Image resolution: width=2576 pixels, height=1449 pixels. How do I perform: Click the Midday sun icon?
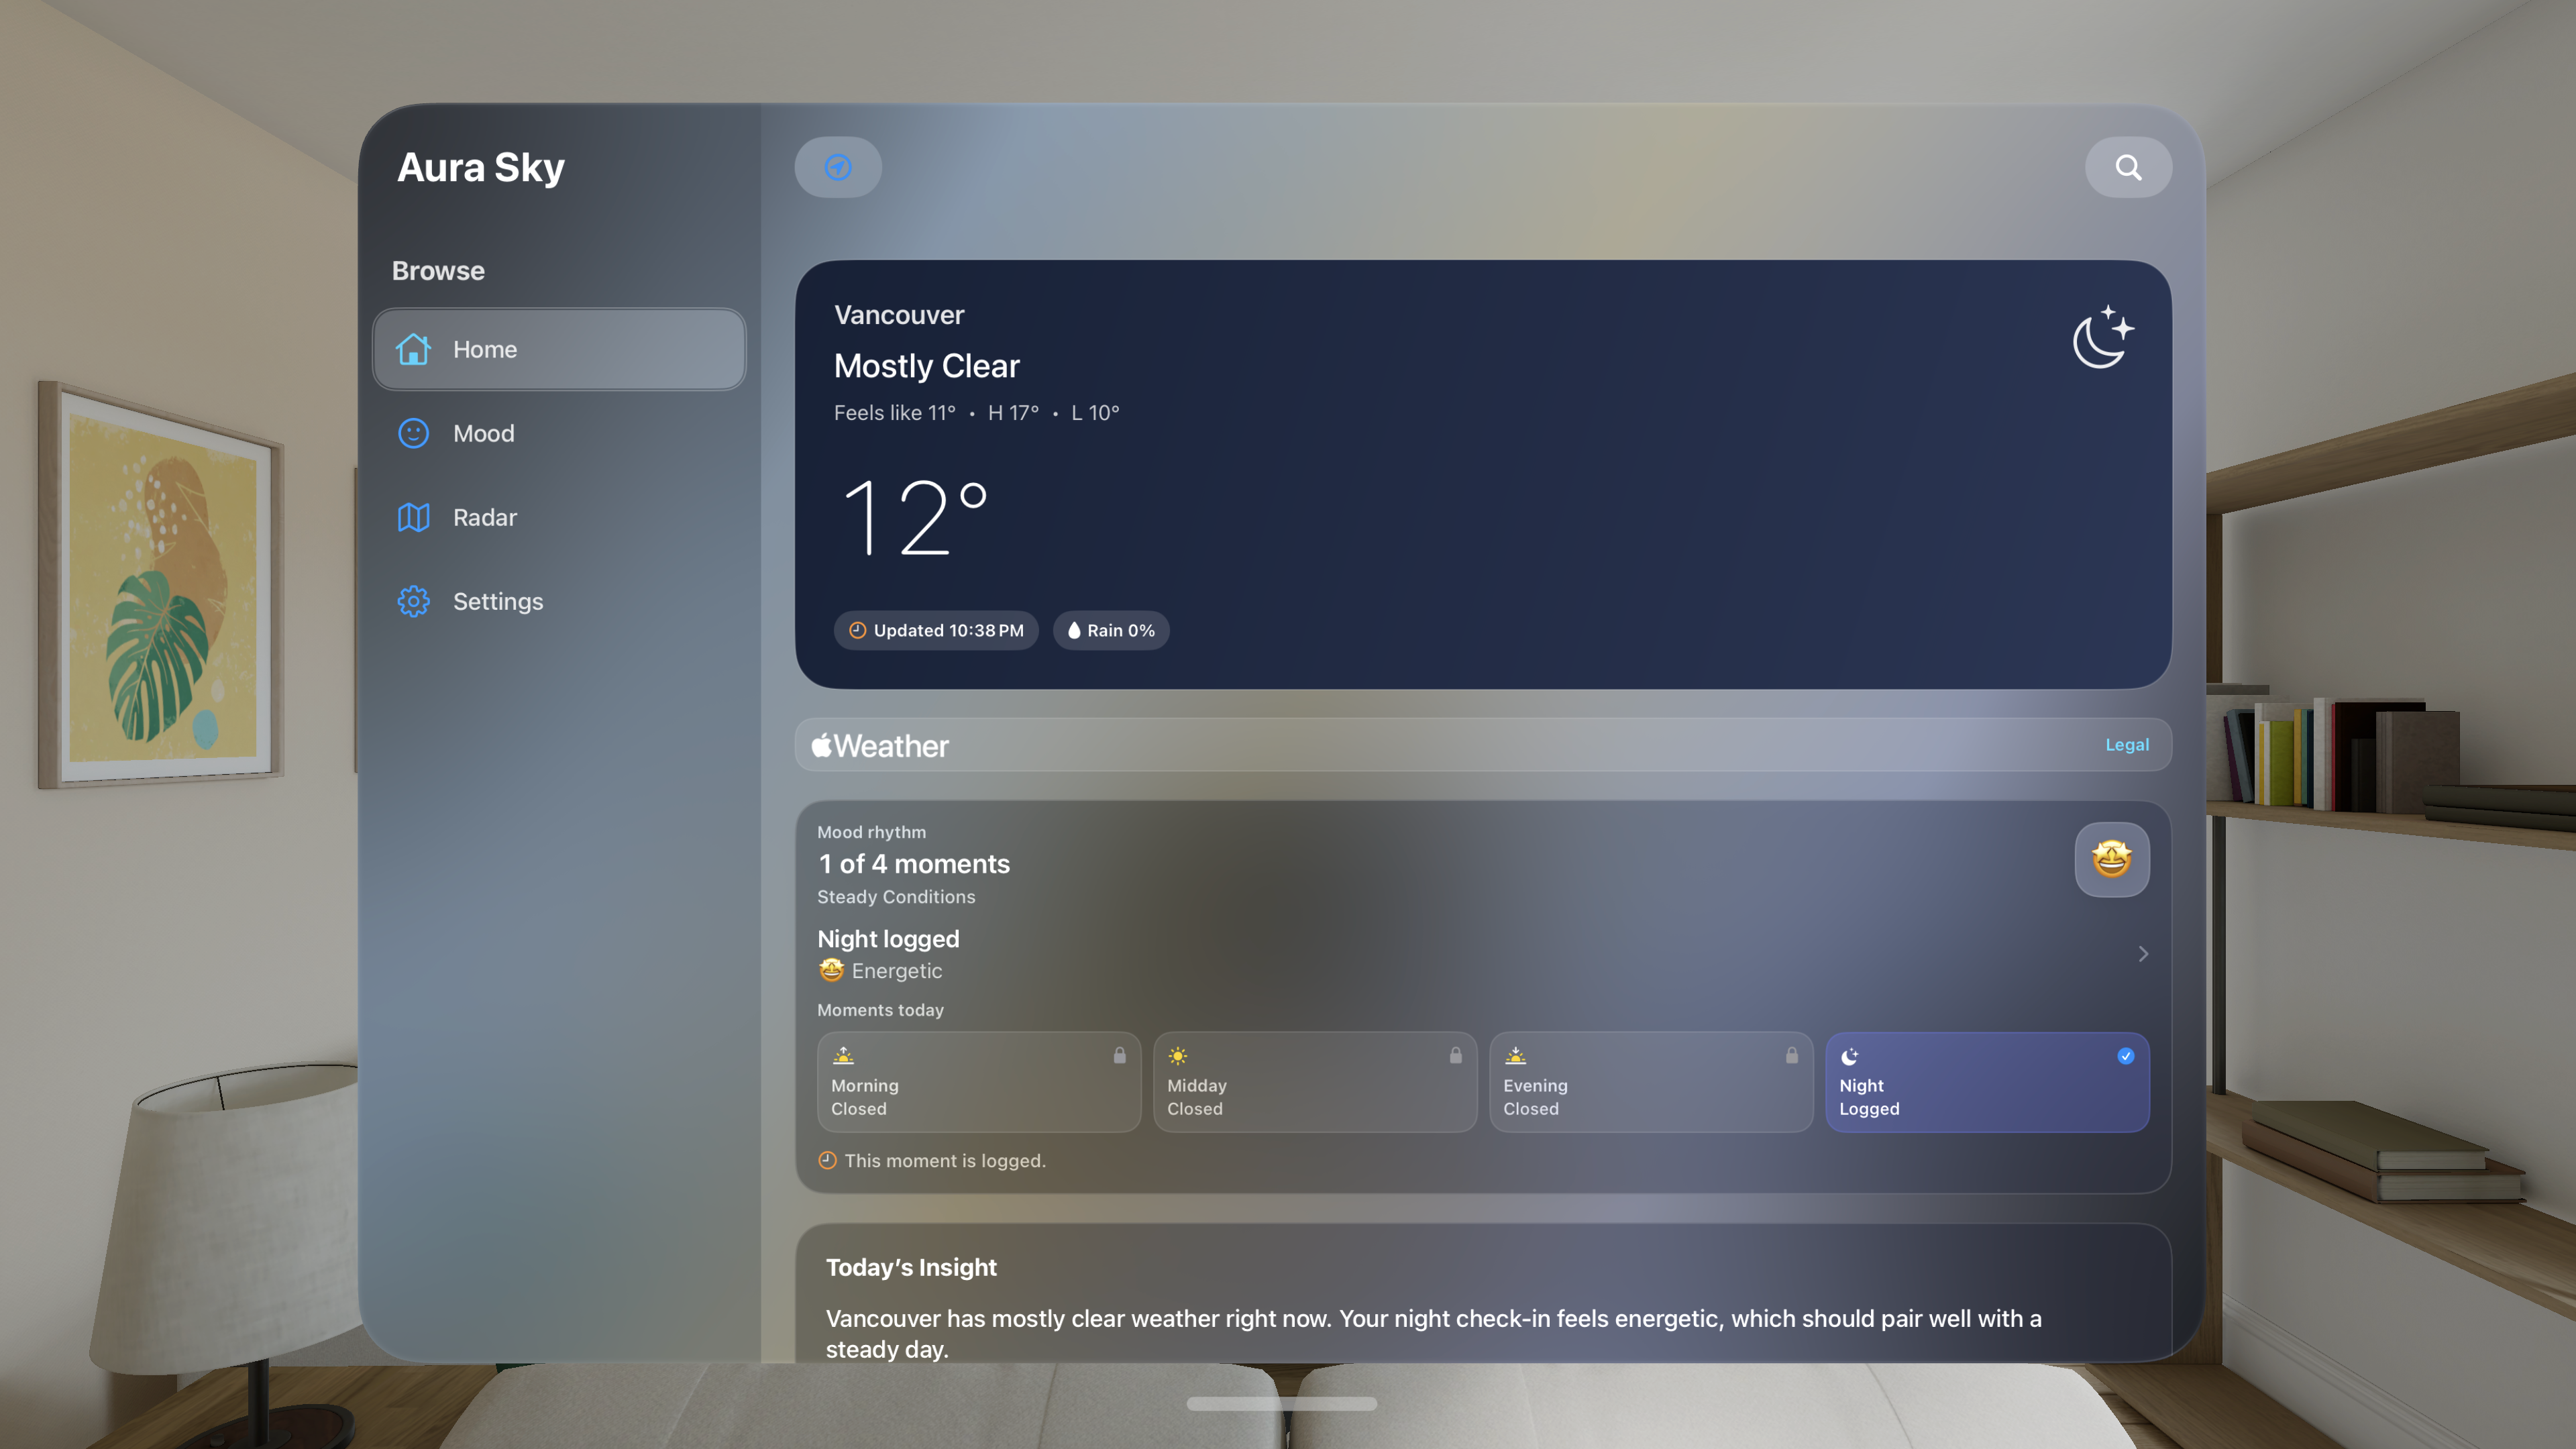[x=1178, y=1055]
